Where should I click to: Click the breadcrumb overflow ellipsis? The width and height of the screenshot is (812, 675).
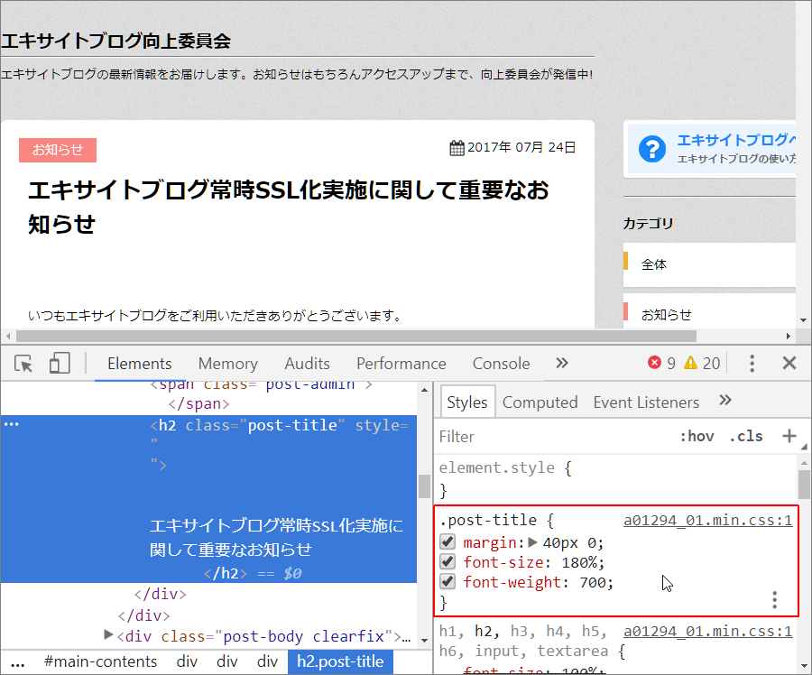click(x=18, y=663)
